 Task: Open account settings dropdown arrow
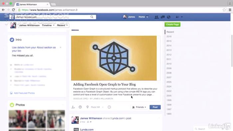[x=182, y=17]
